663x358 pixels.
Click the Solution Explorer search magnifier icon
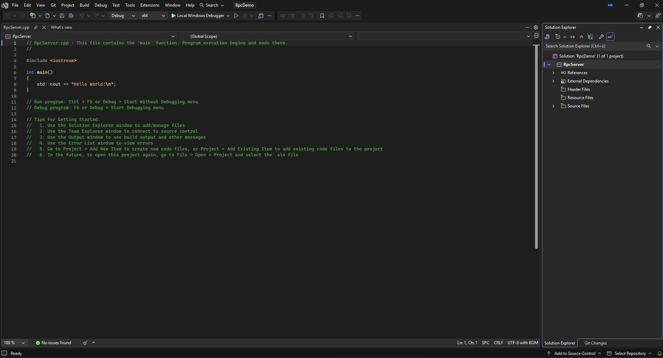tap(648, 46)
